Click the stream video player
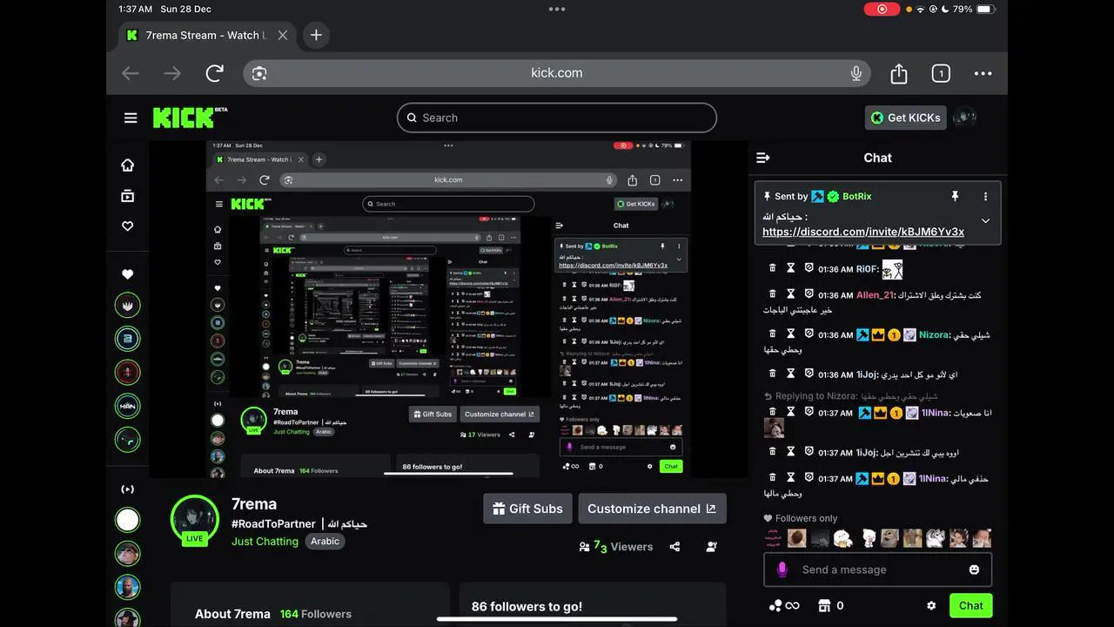 click(448, 309)
